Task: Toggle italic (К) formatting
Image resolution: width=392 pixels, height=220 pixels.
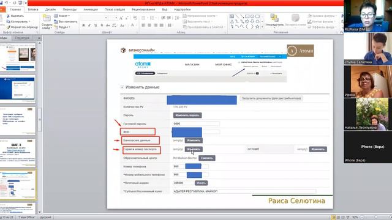Action: coord(89,25)
